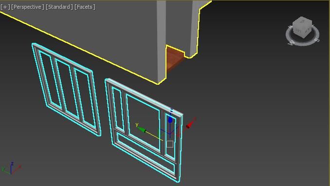Click the ViewCube cube face
This screenshot has height=186, width=330.
(x=302, y=27)
